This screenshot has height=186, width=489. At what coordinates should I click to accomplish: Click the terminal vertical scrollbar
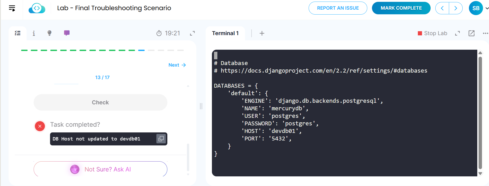click(480, 113)
